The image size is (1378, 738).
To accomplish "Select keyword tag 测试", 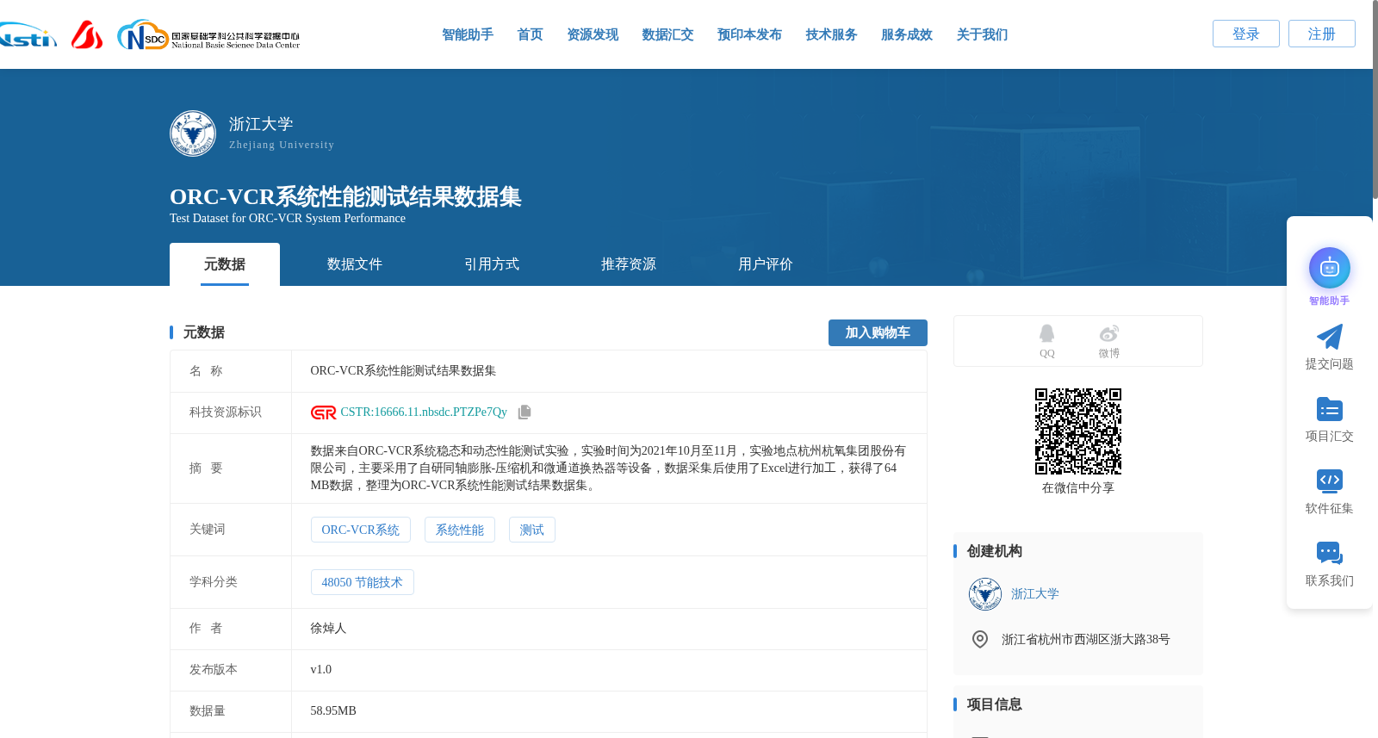I will 532,530.
